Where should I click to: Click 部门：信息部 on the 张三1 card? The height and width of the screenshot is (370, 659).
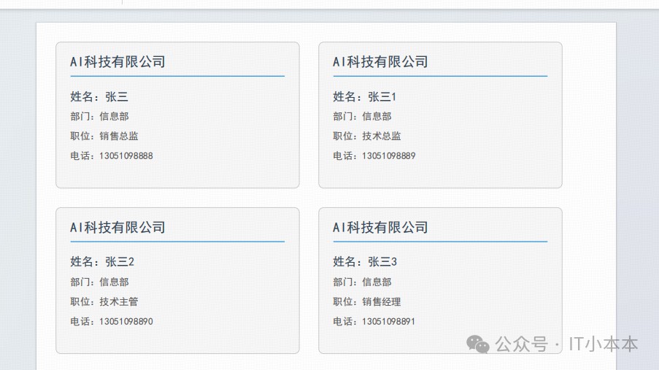pos(362,117)
